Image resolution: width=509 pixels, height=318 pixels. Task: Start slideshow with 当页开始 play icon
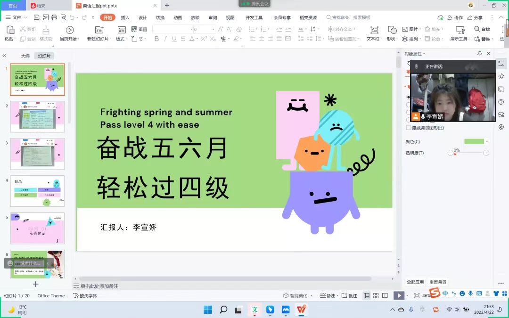70,30
